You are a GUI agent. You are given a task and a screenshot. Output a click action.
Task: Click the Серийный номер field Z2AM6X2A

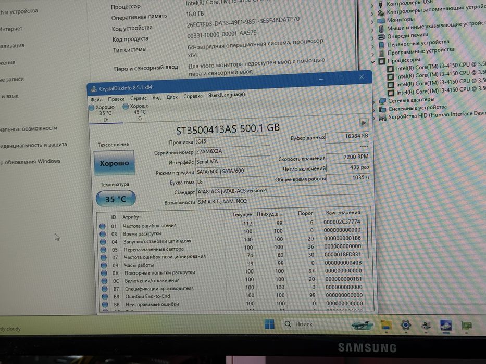coord(232,151)
